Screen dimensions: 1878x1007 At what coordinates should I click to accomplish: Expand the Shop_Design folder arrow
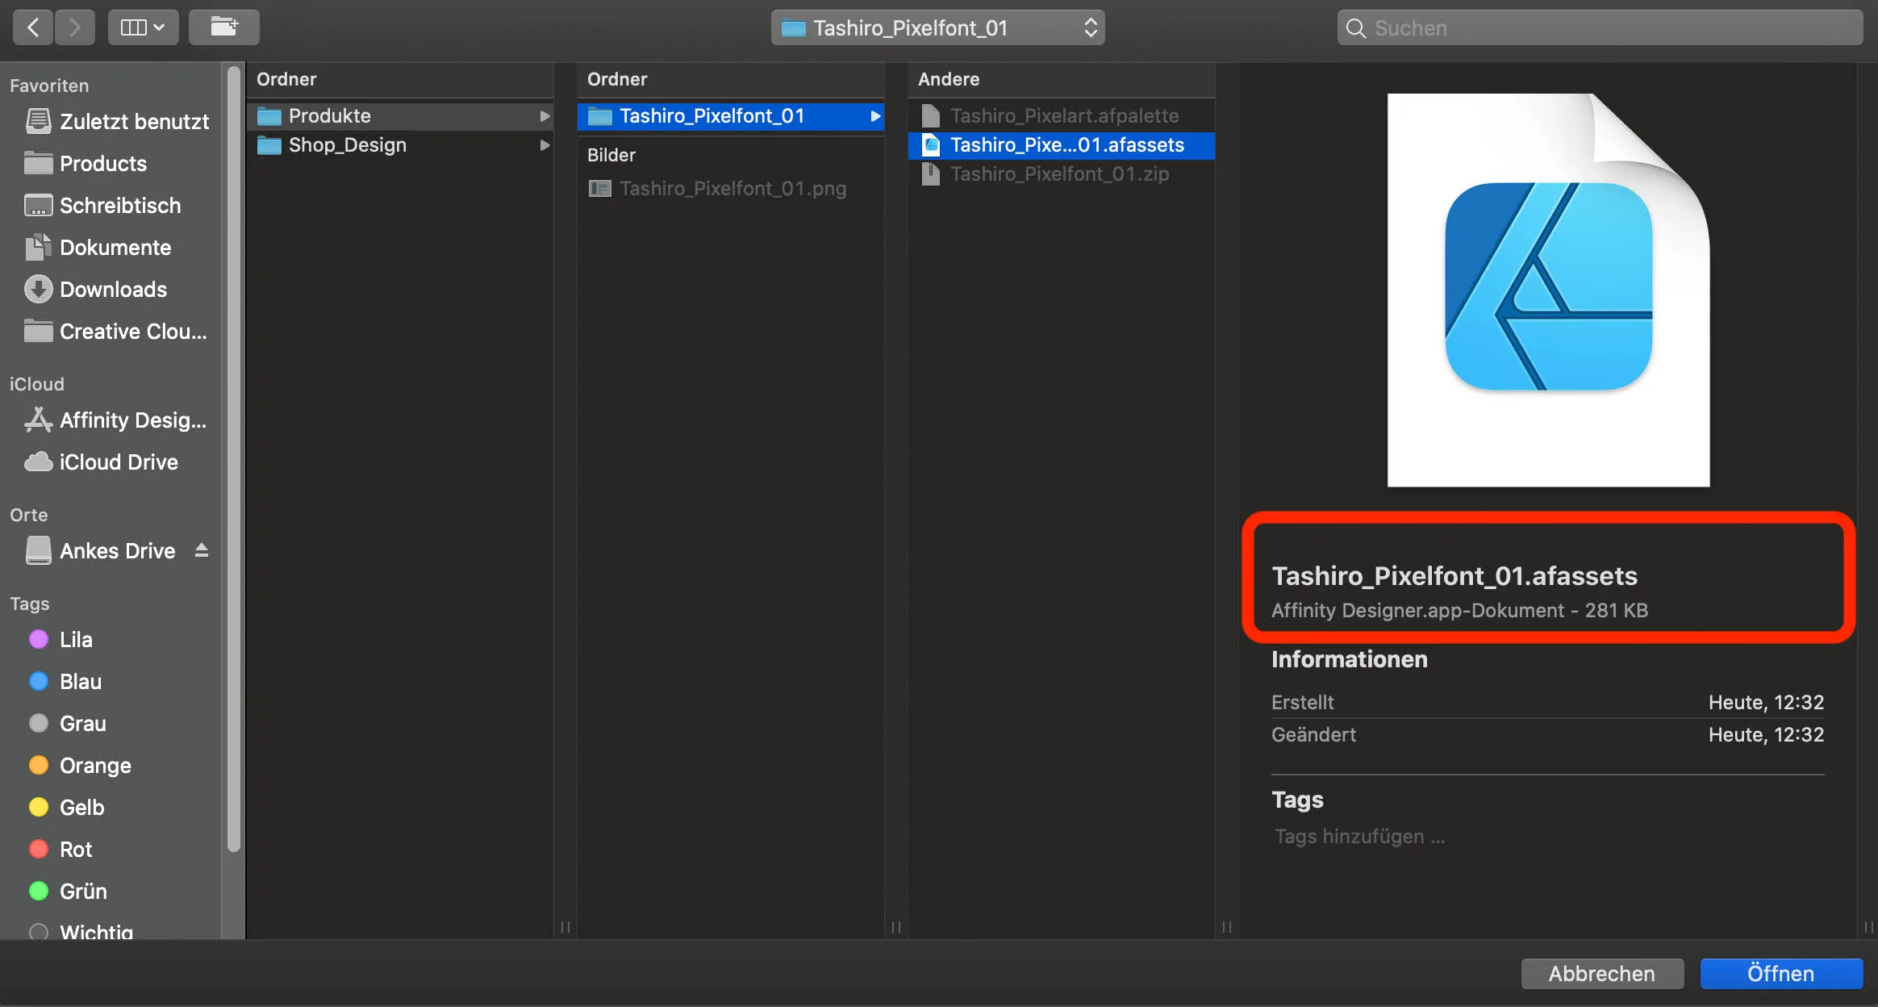[545, 145]
